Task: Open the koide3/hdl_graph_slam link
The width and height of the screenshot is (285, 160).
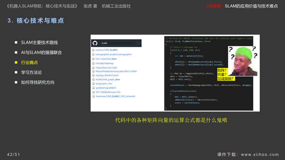Action: [x=108, y=80]
